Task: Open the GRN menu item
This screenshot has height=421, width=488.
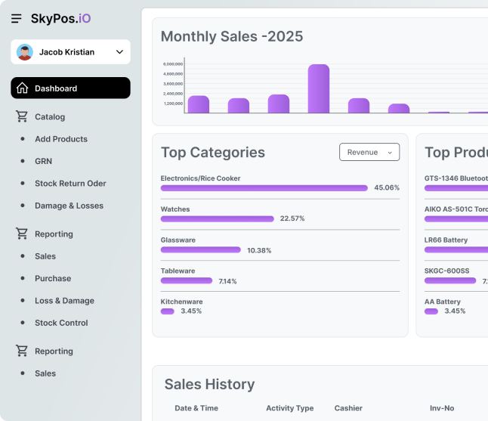Action: [43, 161]
